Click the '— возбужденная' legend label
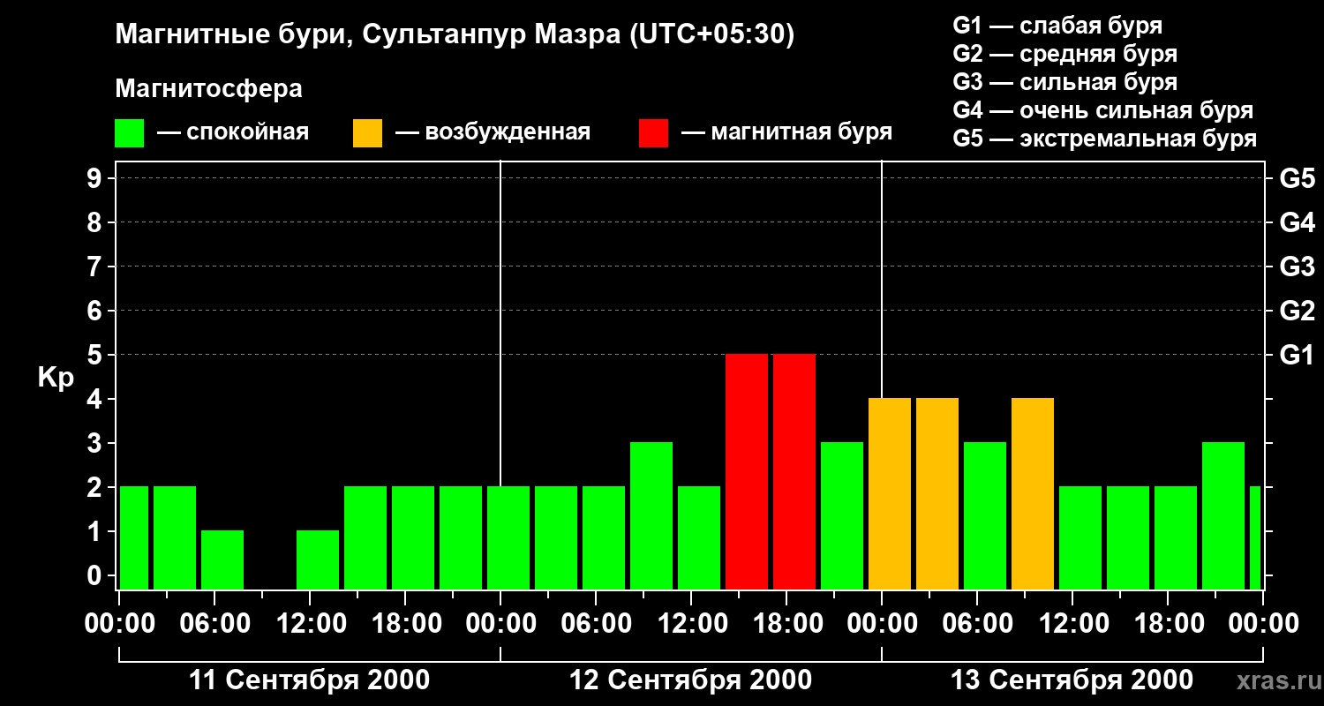Viewport: 1324px width, 706px height. [493, 133]
